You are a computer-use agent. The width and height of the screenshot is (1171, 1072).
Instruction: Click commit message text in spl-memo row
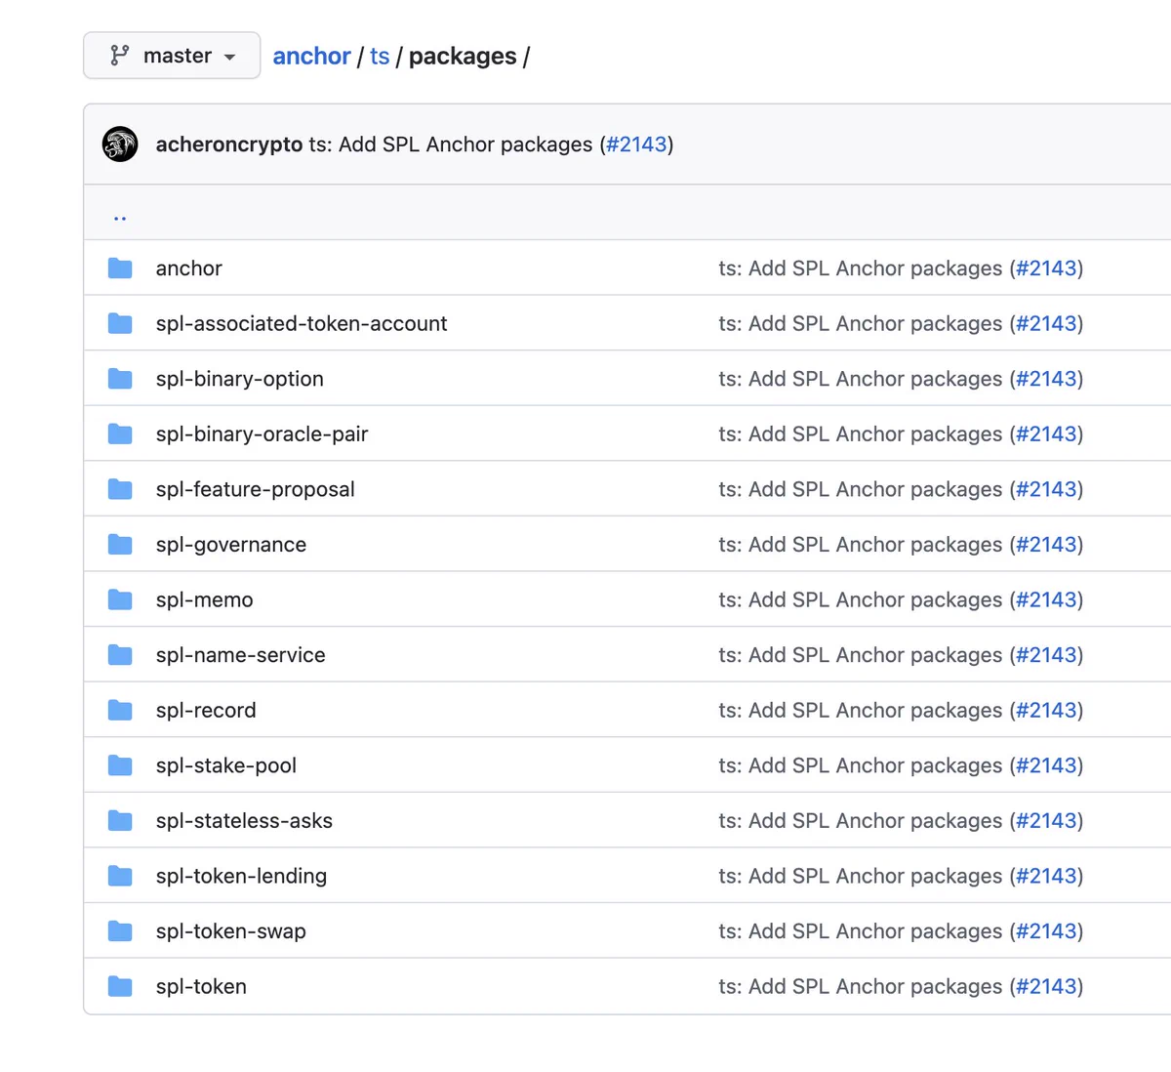(861, 600)
